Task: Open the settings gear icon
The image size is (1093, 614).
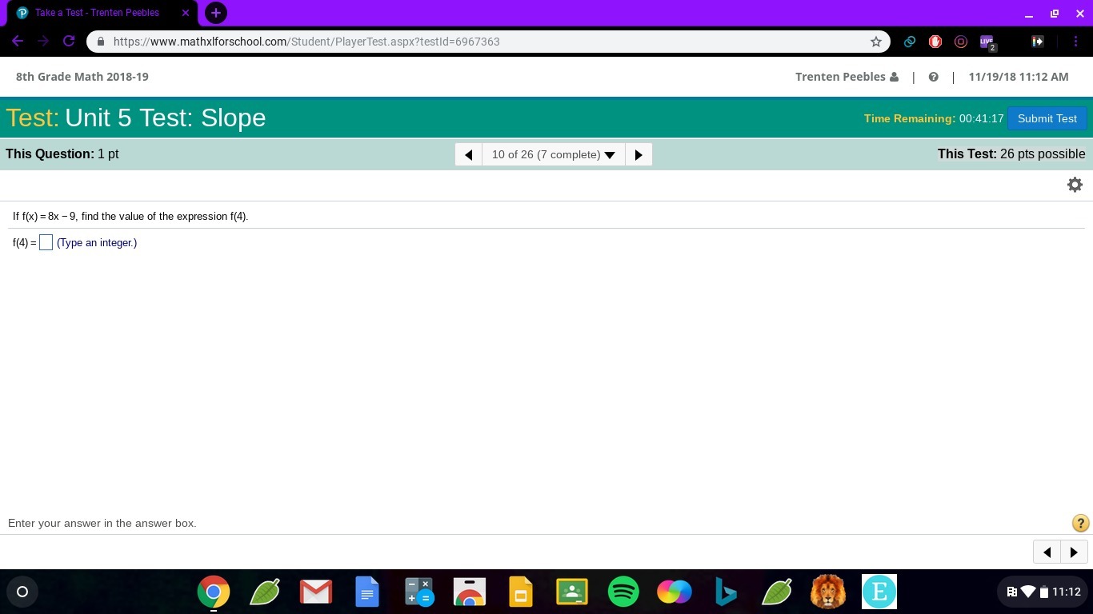Action: point(1075,185)
